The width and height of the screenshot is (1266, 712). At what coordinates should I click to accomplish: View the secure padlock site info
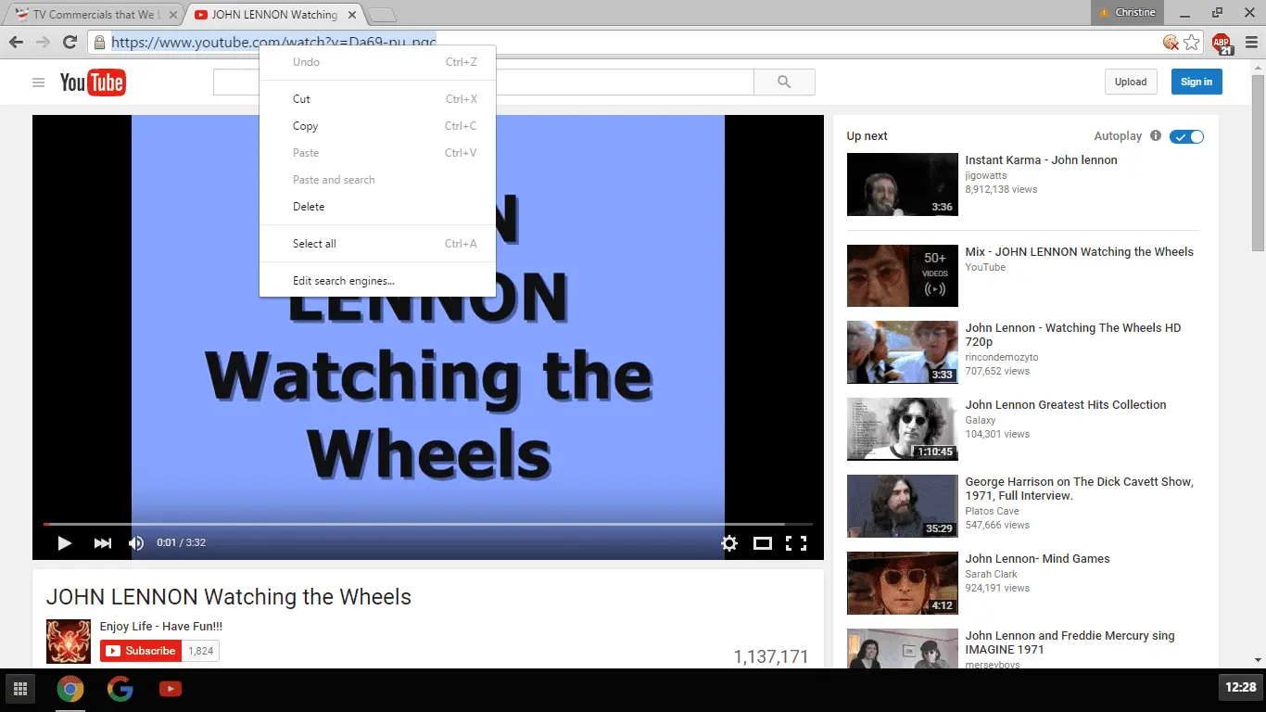99,42
